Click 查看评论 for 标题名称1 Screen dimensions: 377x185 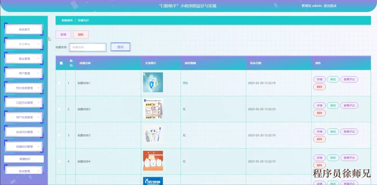(x=349, y=79)
